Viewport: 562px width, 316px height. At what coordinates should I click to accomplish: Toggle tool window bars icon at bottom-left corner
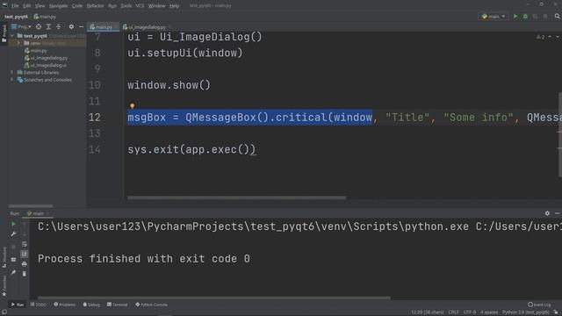coord(4,312)
